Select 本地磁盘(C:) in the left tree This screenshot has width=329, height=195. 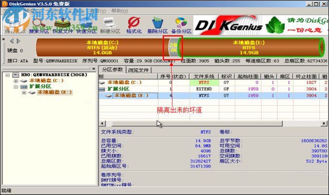[x=46, y=81]
